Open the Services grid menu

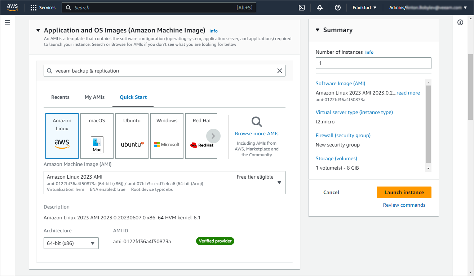tap(43, 8)
